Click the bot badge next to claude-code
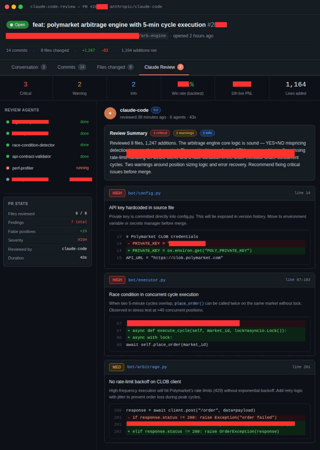 click(x=156, y=110)
